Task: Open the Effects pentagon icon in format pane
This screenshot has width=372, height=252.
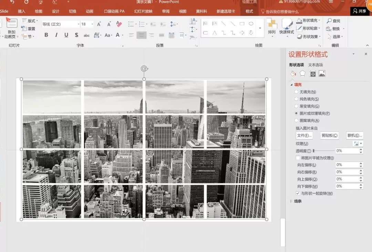Action: (302, 74)
